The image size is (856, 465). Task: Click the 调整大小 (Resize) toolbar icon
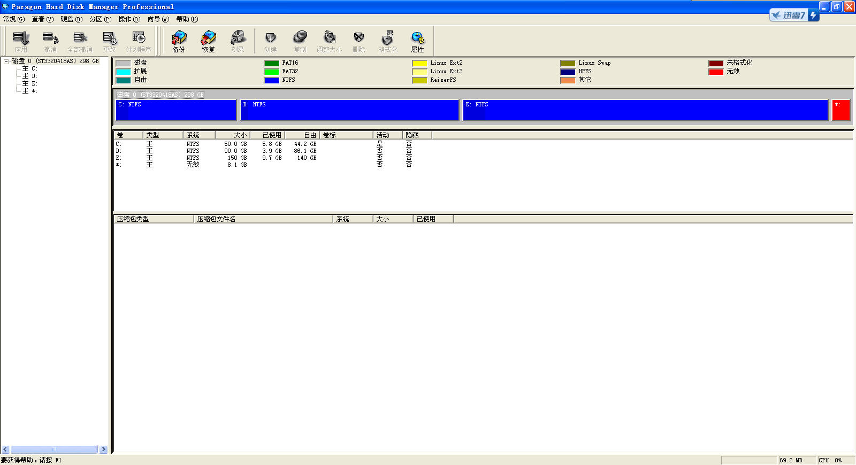pos(329,41)
